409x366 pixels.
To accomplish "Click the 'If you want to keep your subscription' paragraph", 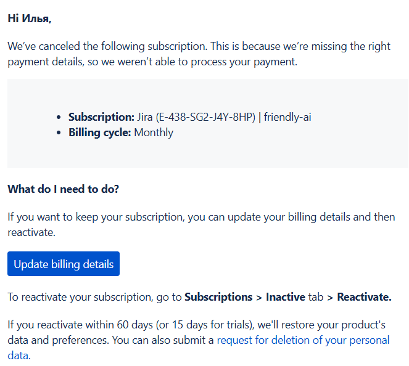I will click(x=201, y=224).
